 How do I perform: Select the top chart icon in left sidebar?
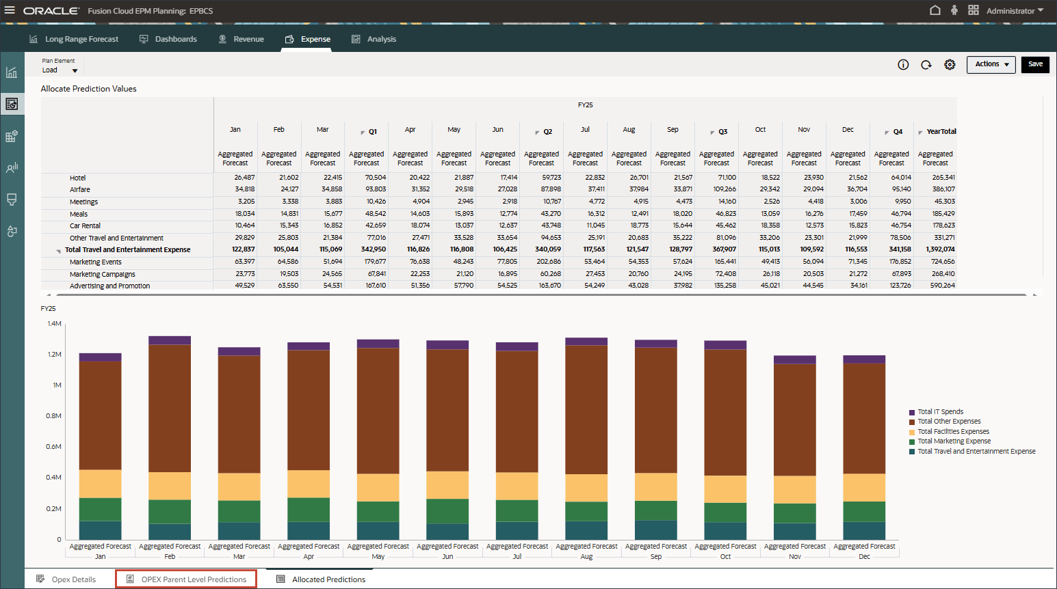[x=12, y=72]
